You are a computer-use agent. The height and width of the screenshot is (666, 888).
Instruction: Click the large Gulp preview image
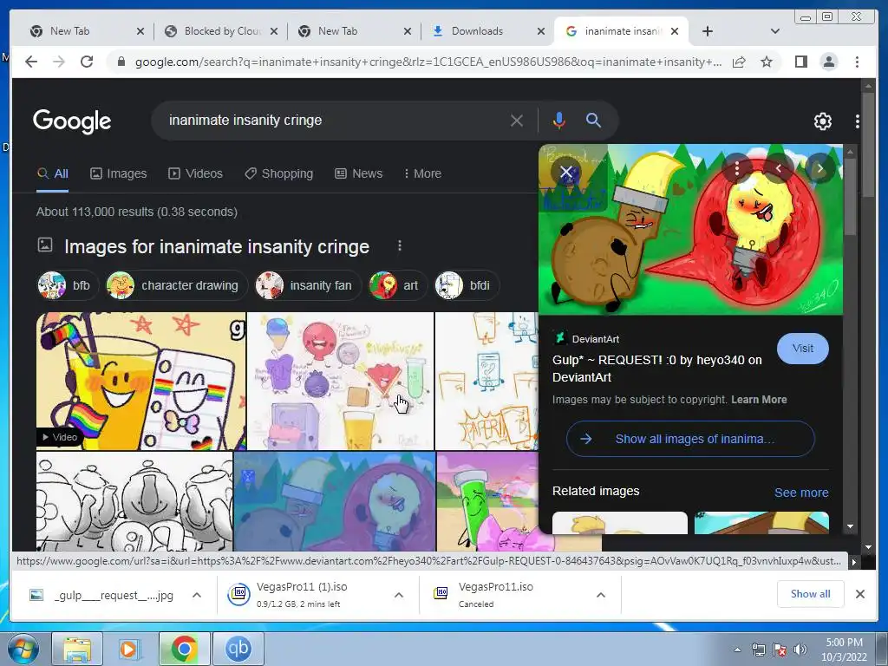coord(690,229)
